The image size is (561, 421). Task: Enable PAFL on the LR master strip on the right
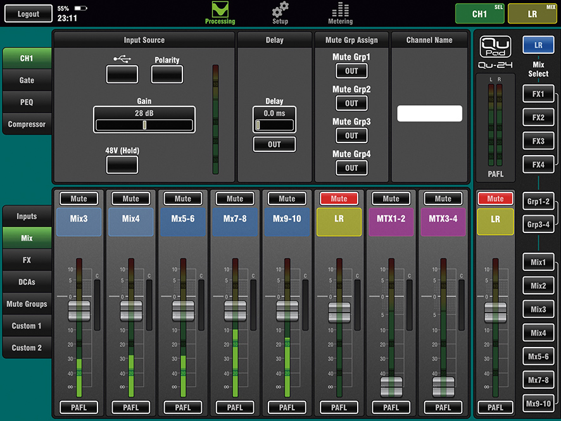point(496,408)
